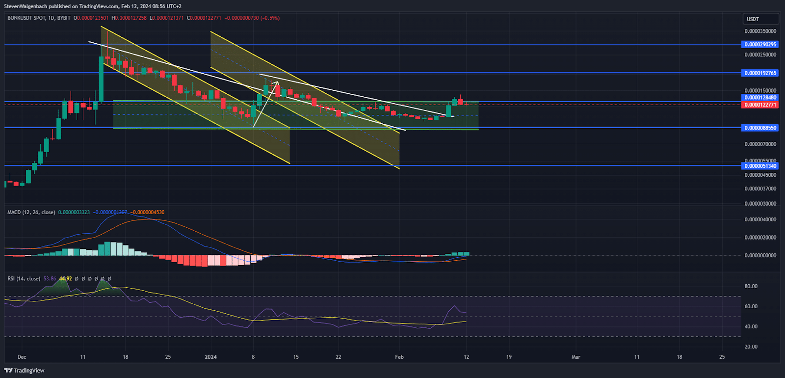The image size is (785, 378).
Task: Click the TradingView logo icon
Action: click(x=8, y=370)
